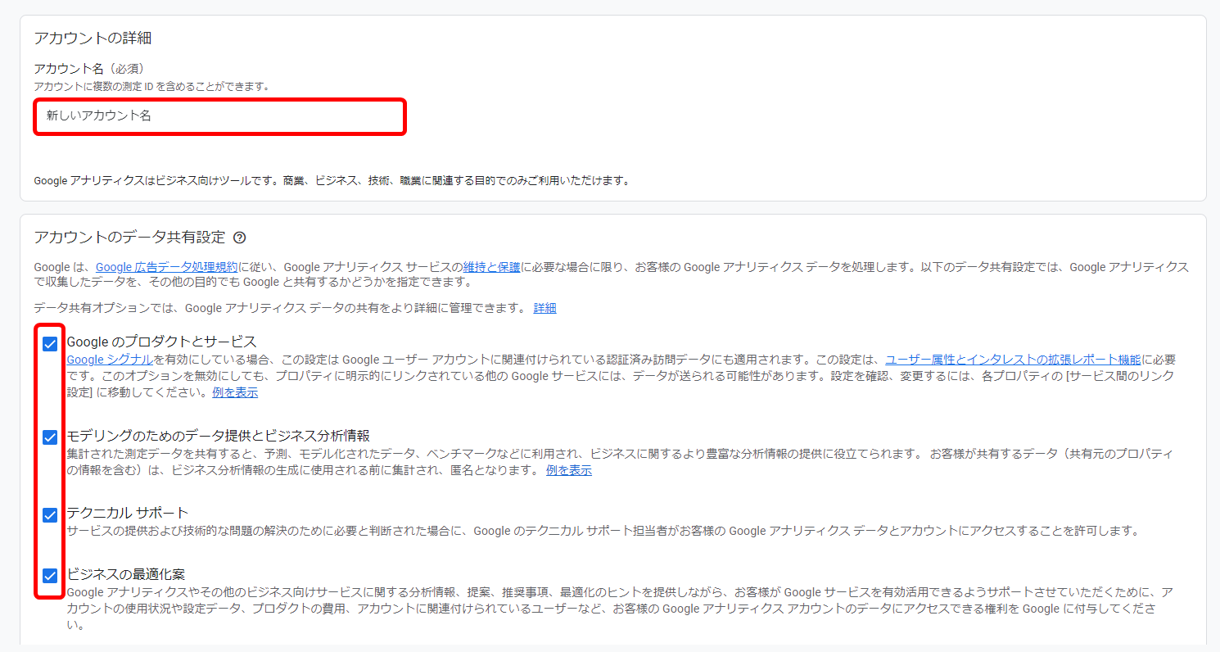The image size is (1220, 652).
Task: Click the アカウント名（必須）label
Action: (89, 69)
